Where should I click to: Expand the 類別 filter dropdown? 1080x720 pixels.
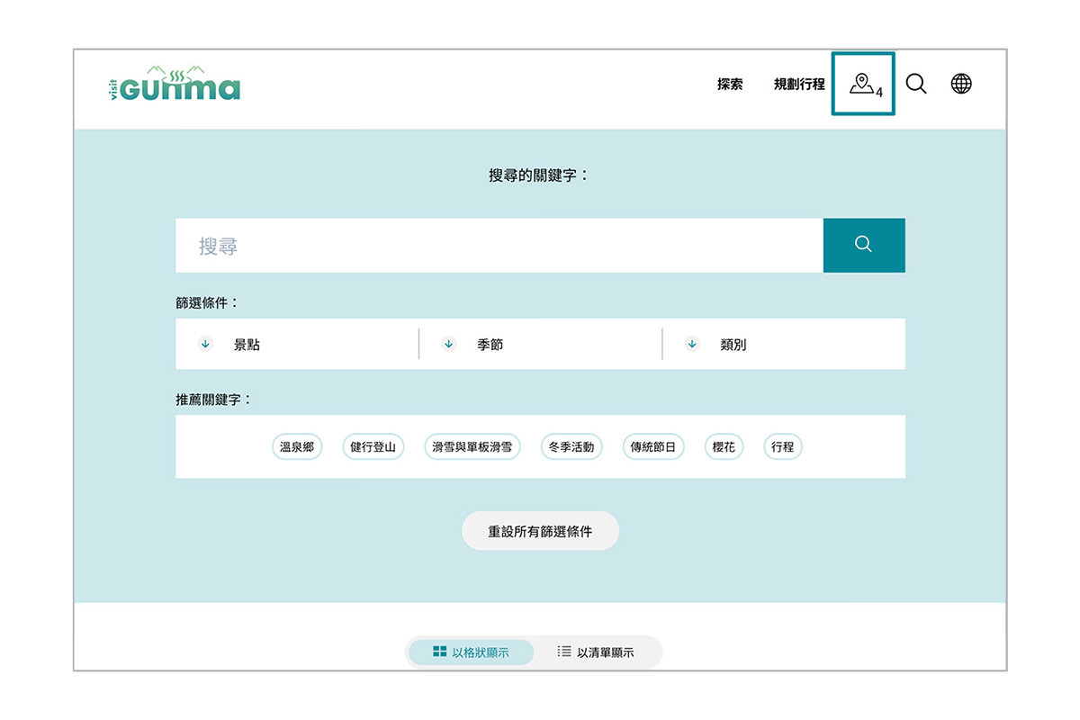coord(784,344)
